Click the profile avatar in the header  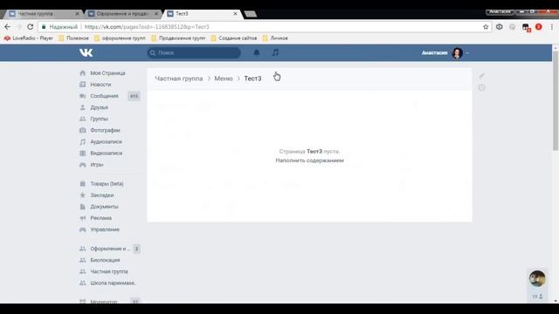click(458, 52)
